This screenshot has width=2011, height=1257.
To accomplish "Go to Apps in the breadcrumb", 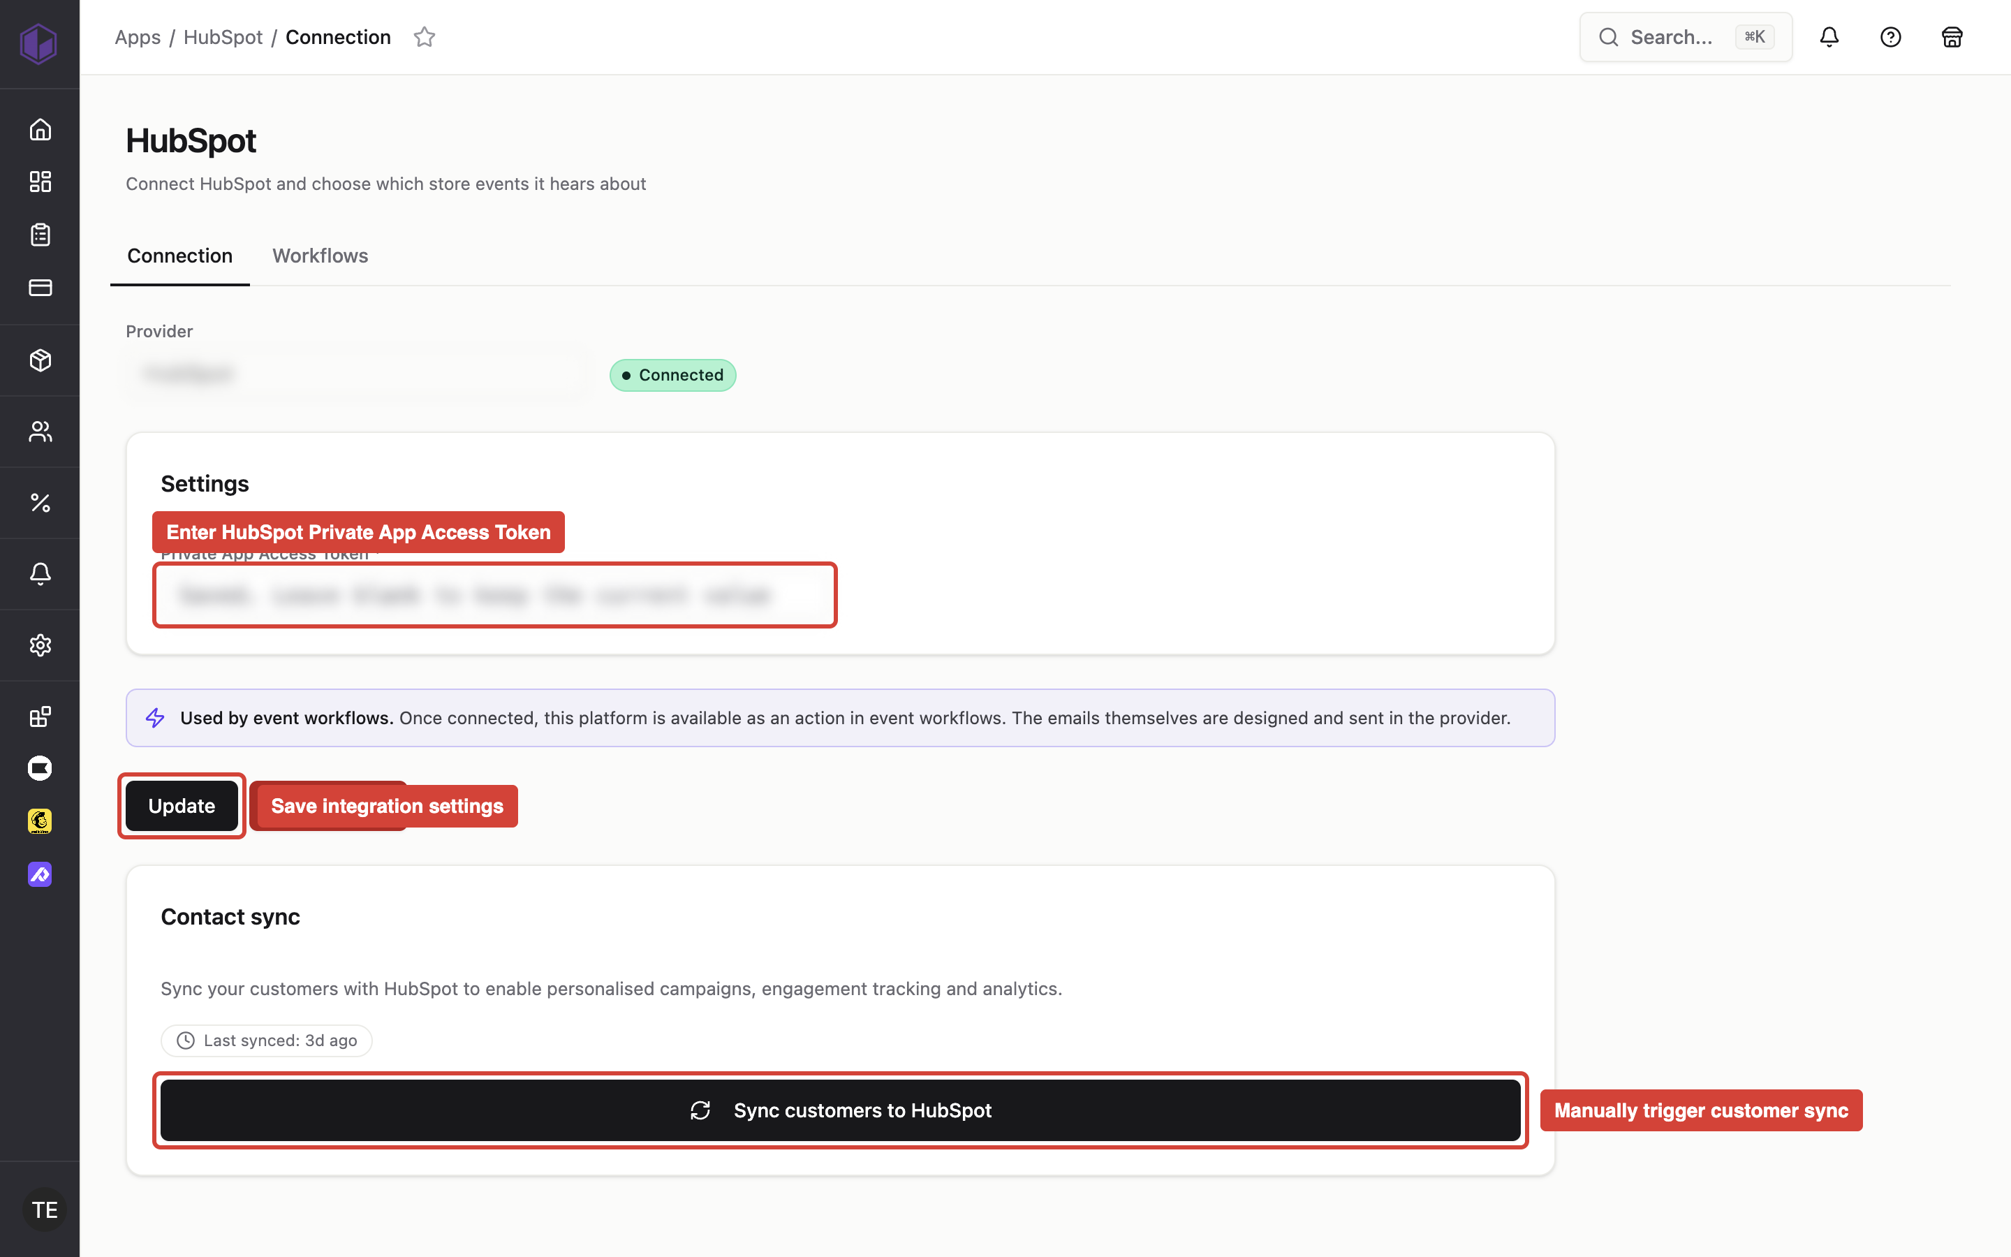I will coord(137,38).
